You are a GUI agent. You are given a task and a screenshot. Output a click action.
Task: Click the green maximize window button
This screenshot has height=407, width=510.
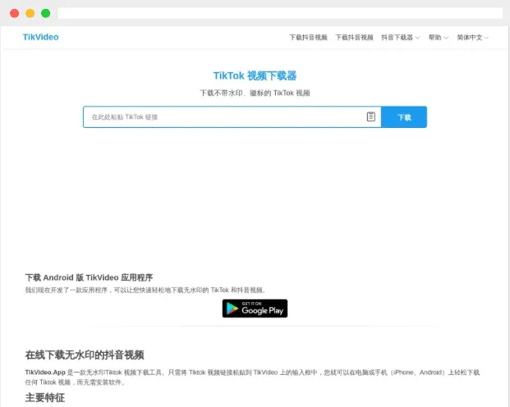tap(45, 13)
